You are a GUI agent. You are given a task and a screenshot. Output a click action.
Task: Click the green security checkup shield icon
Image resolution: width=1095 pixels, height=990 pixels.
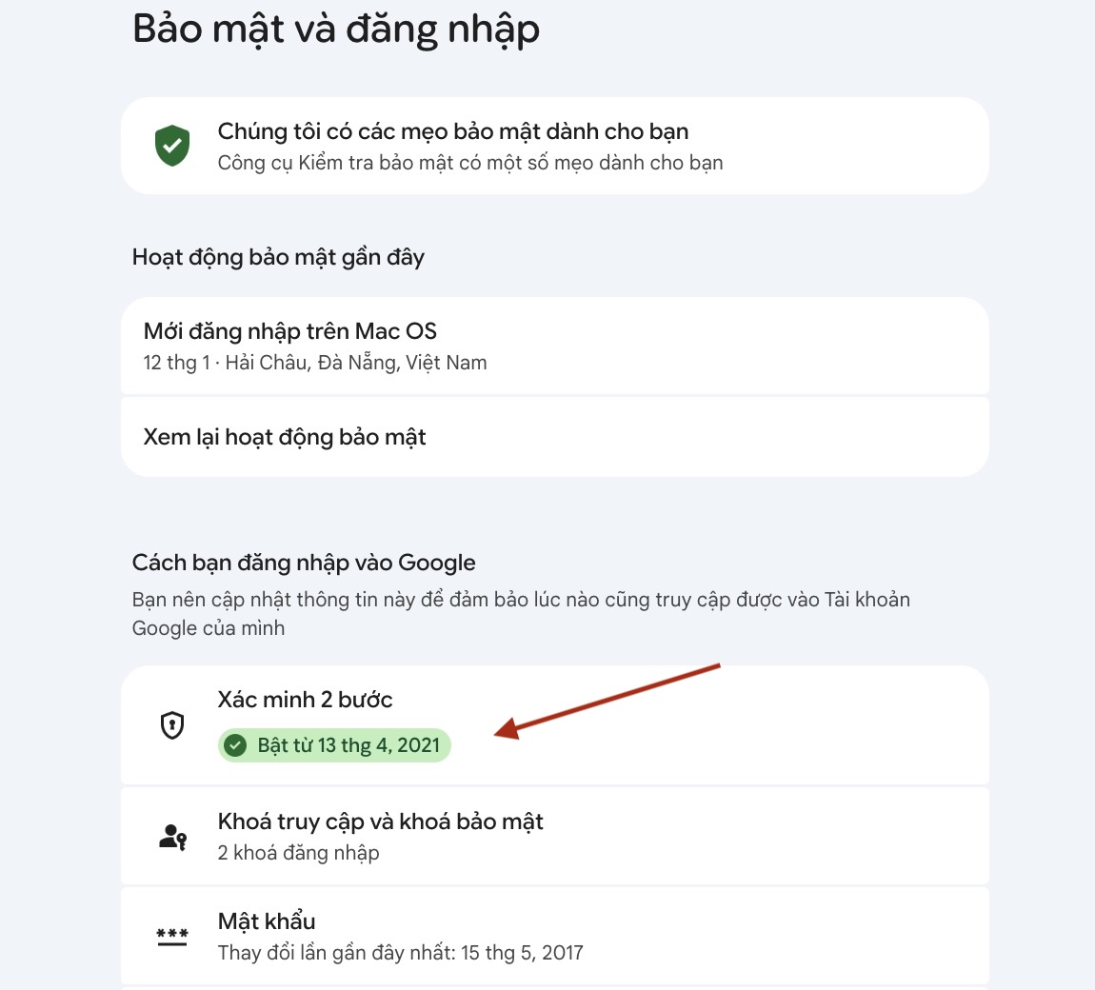tap(172, 145)
